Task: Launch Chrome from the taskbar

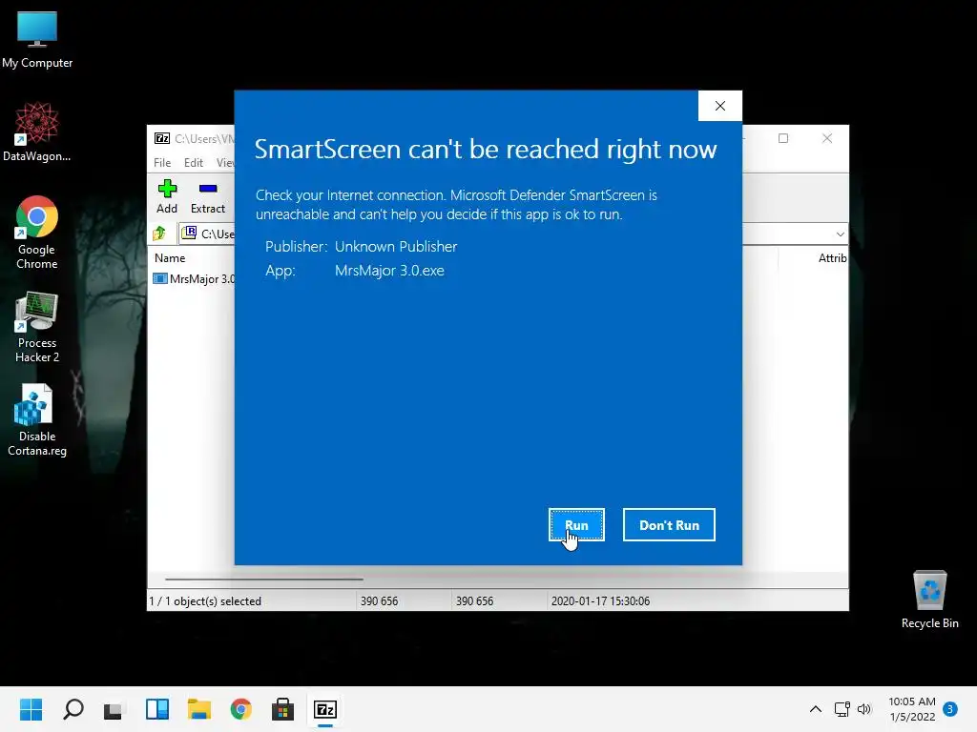Action: click(x=241, y=709)
